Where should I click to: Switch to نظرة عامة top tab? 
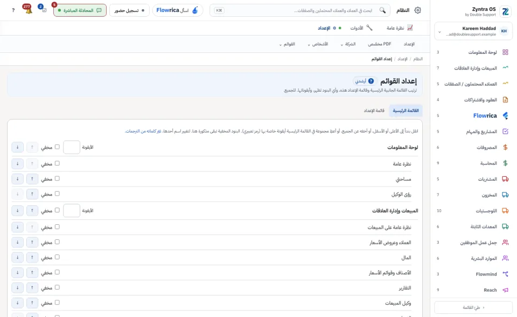[x=399, y=28]
